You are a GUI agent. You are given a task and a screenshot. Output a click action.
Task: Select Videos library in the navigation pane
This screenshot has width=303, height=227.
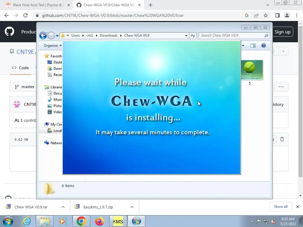coord(55,112)
